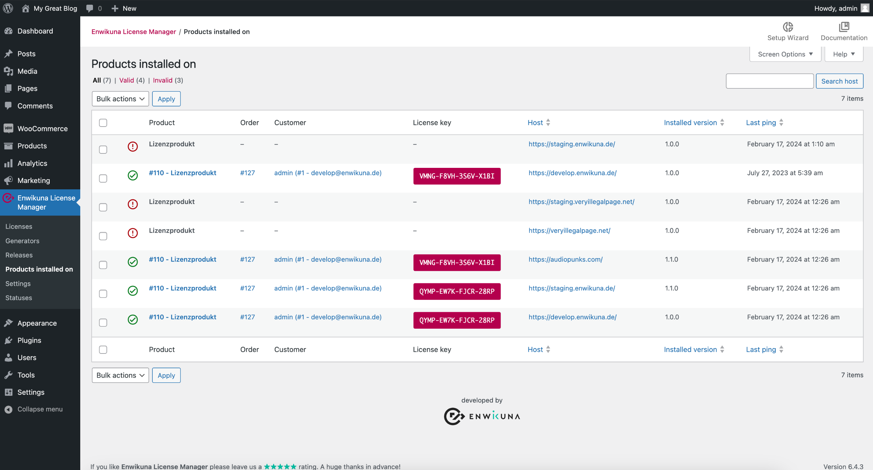Focus the search host input field
Screen dimensions: 873x470
tap(769, 81)
